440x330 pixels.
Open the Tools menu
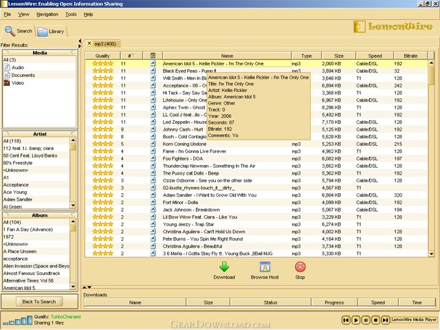coord(71,14)
